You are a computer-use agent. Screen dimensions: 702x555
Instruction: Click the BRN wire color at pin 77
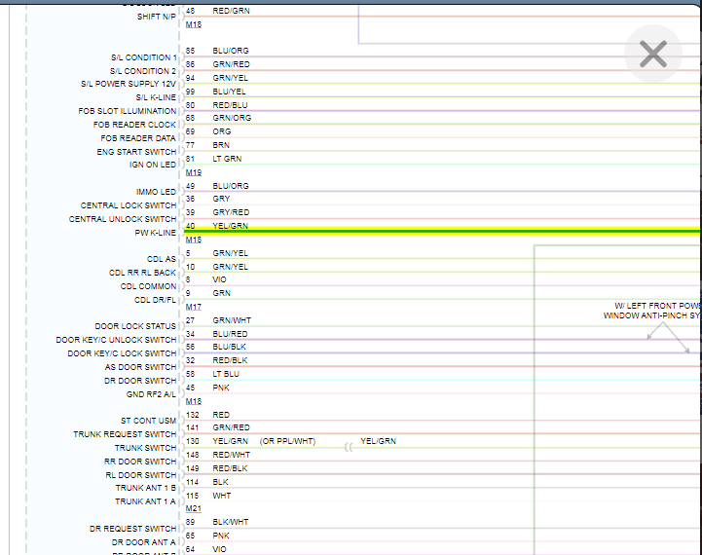(221, 145)
